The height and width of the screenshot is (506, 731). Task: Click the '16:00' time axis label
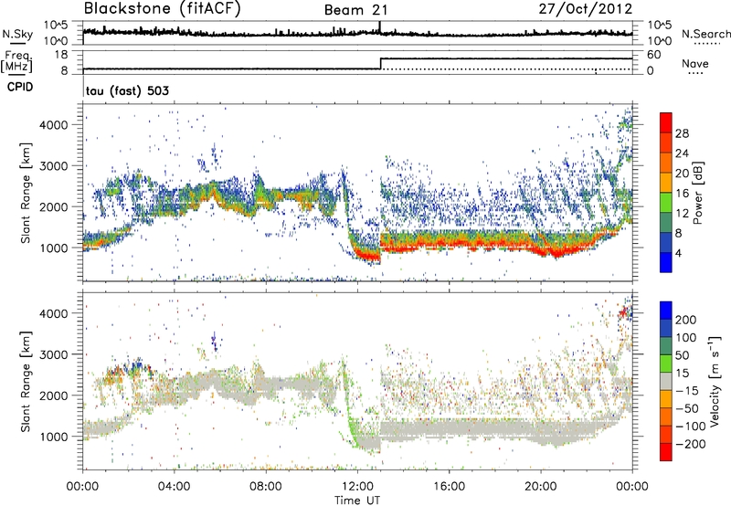point(449,487)
